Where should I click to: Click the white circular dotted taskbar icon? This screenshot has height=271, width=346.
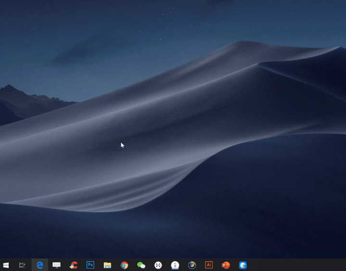pyautogui.click(x=158, y=265)
